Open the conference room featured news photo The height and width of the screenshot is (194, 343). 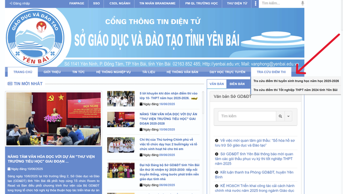pos(54,119)
